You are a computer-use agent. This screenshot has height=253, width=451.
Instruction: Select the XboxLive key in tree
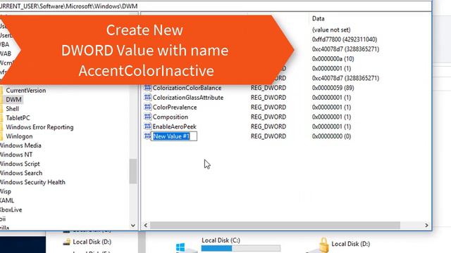11,209
